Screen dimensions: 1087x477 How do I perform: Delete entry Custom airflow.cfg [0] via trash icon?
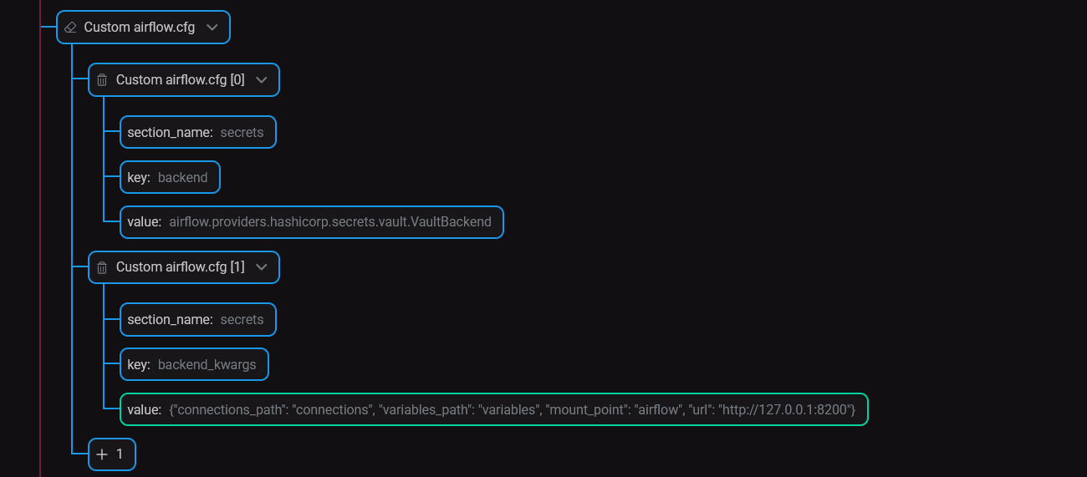(x=102, y=80)
